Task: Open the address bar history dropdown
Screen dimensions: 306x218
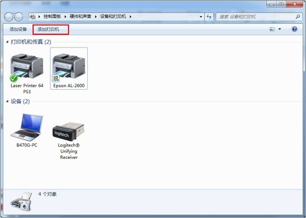Action: coord(201,17)
